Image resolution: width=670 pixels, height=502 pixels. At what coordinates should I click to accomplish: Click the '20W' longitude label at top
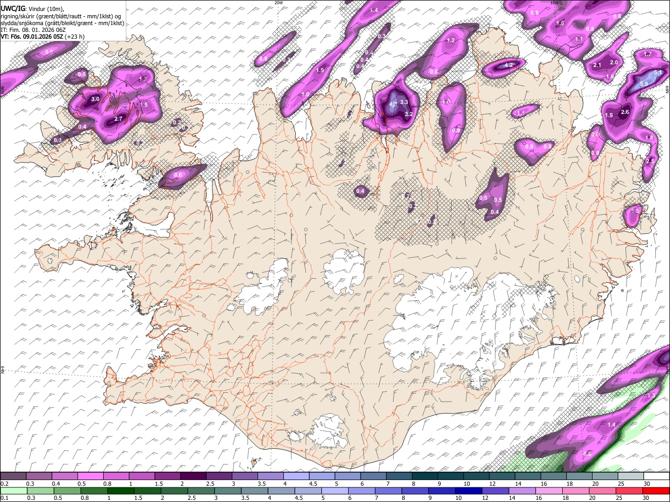point(278,3)
